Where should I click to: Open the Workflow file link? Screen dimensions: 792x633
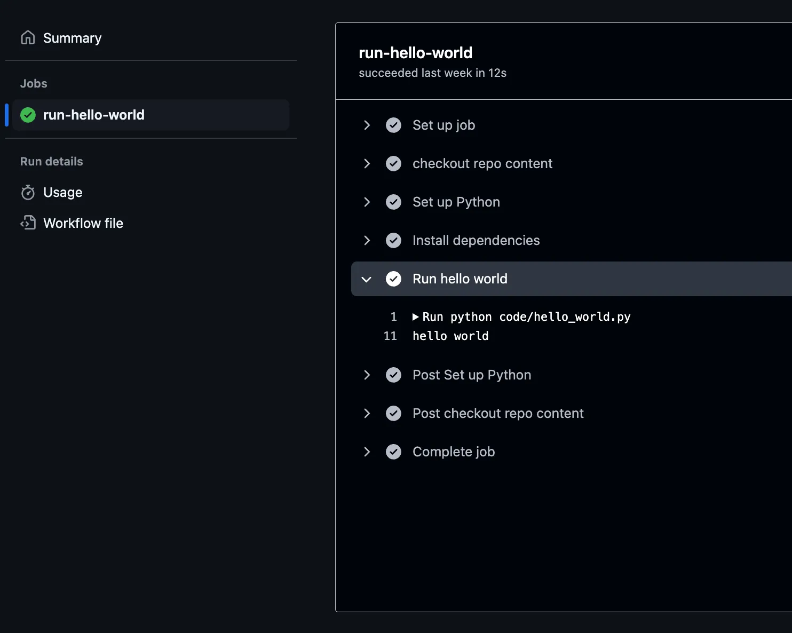(x=83, y=223)
